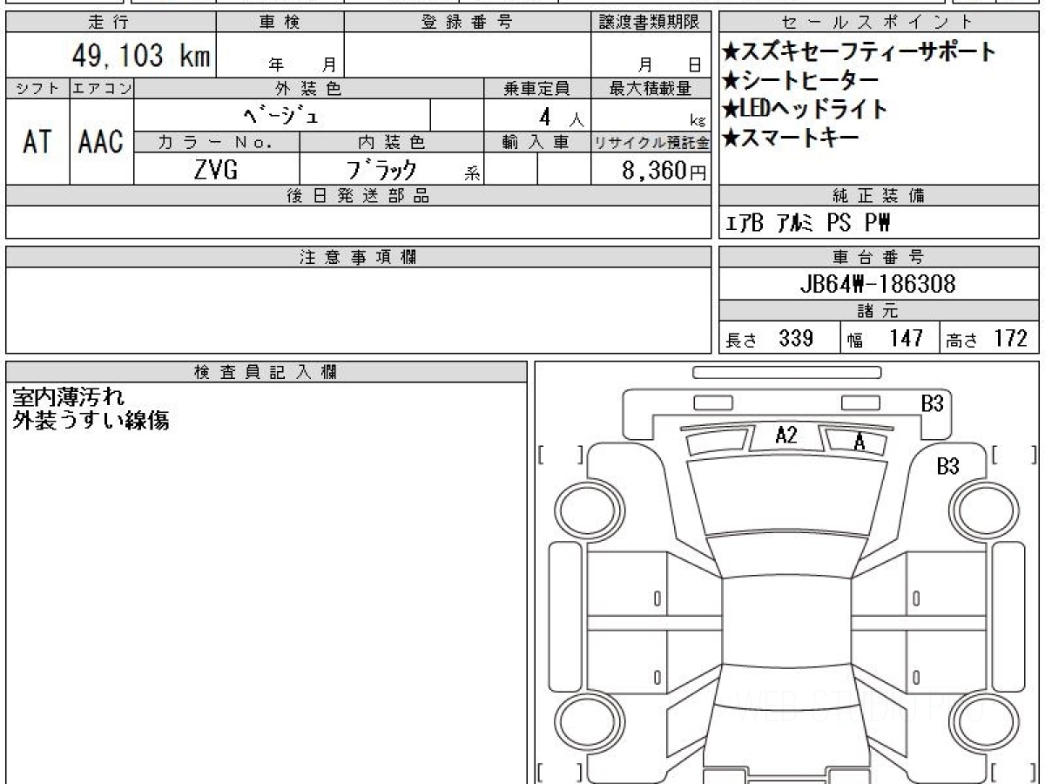This screenshot has width=1045, height=784.
Task: Click ★シートヒーター sales point
Action: (x=800, y=80)
